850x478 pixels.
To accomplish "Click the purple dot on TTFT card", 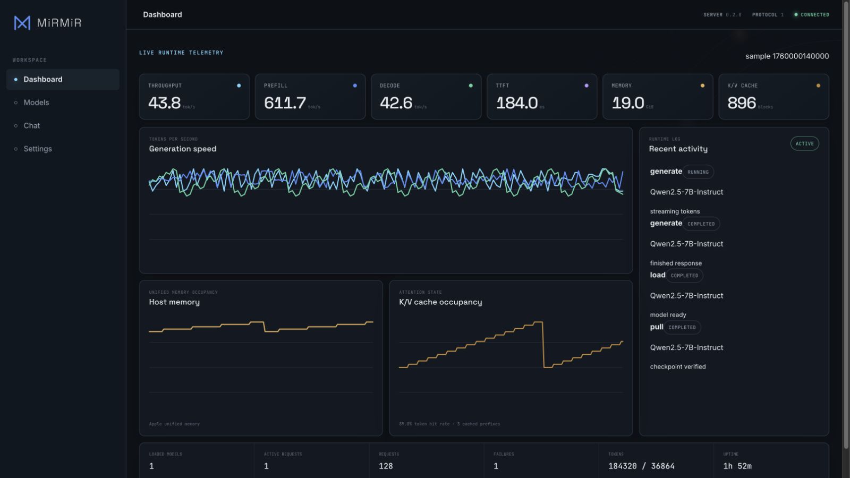I will coord(586,86).
